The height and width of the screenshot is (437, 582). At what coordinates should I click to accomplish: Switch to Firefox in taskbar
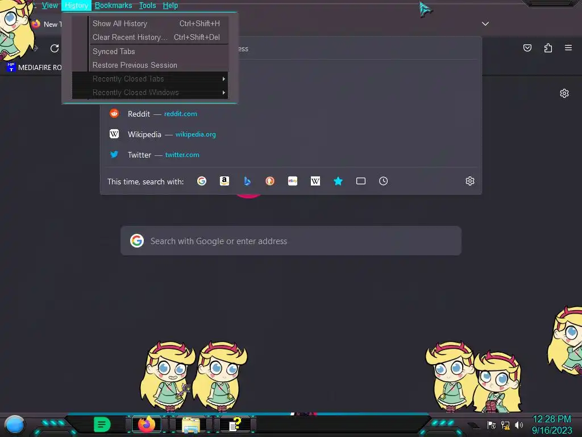click(x=147, y=424)
